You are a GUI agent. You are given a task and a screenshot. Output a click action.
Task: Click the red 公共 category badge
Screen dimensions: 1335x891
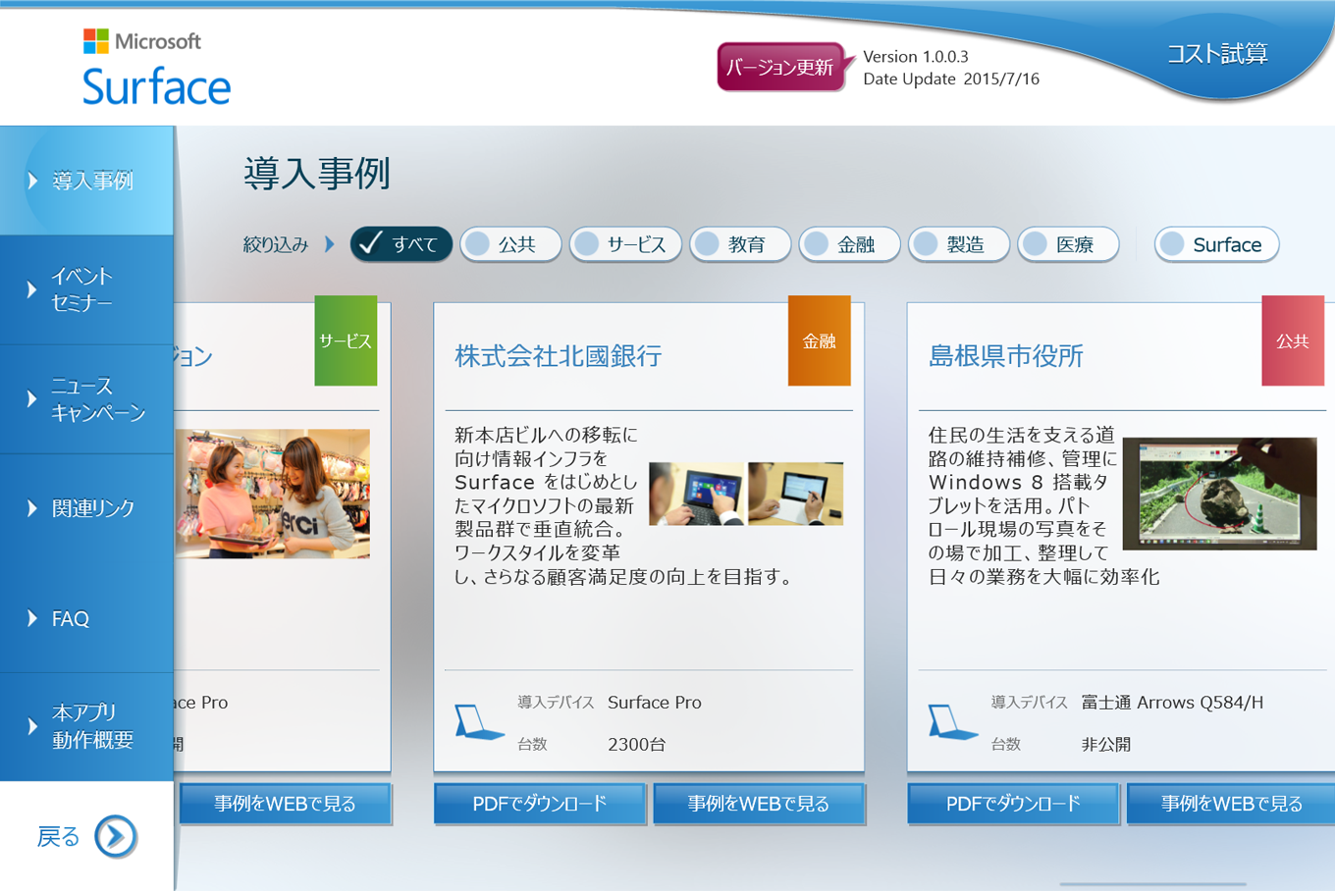point(1293,341)
